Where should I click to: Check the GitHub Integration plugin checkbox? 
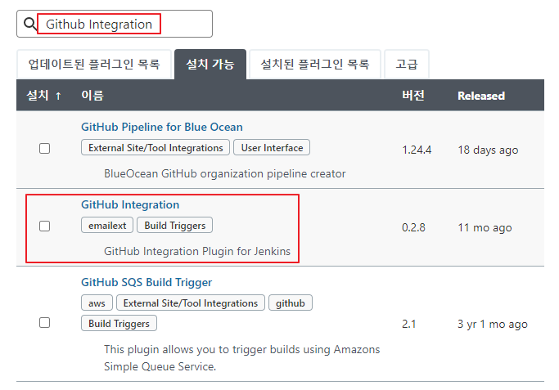(44, 226)
